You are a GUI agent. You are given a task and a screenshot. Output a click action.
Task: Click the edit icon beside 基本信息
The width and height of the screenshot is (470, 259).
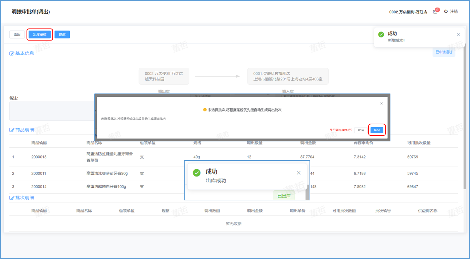[x=12, y=53]
